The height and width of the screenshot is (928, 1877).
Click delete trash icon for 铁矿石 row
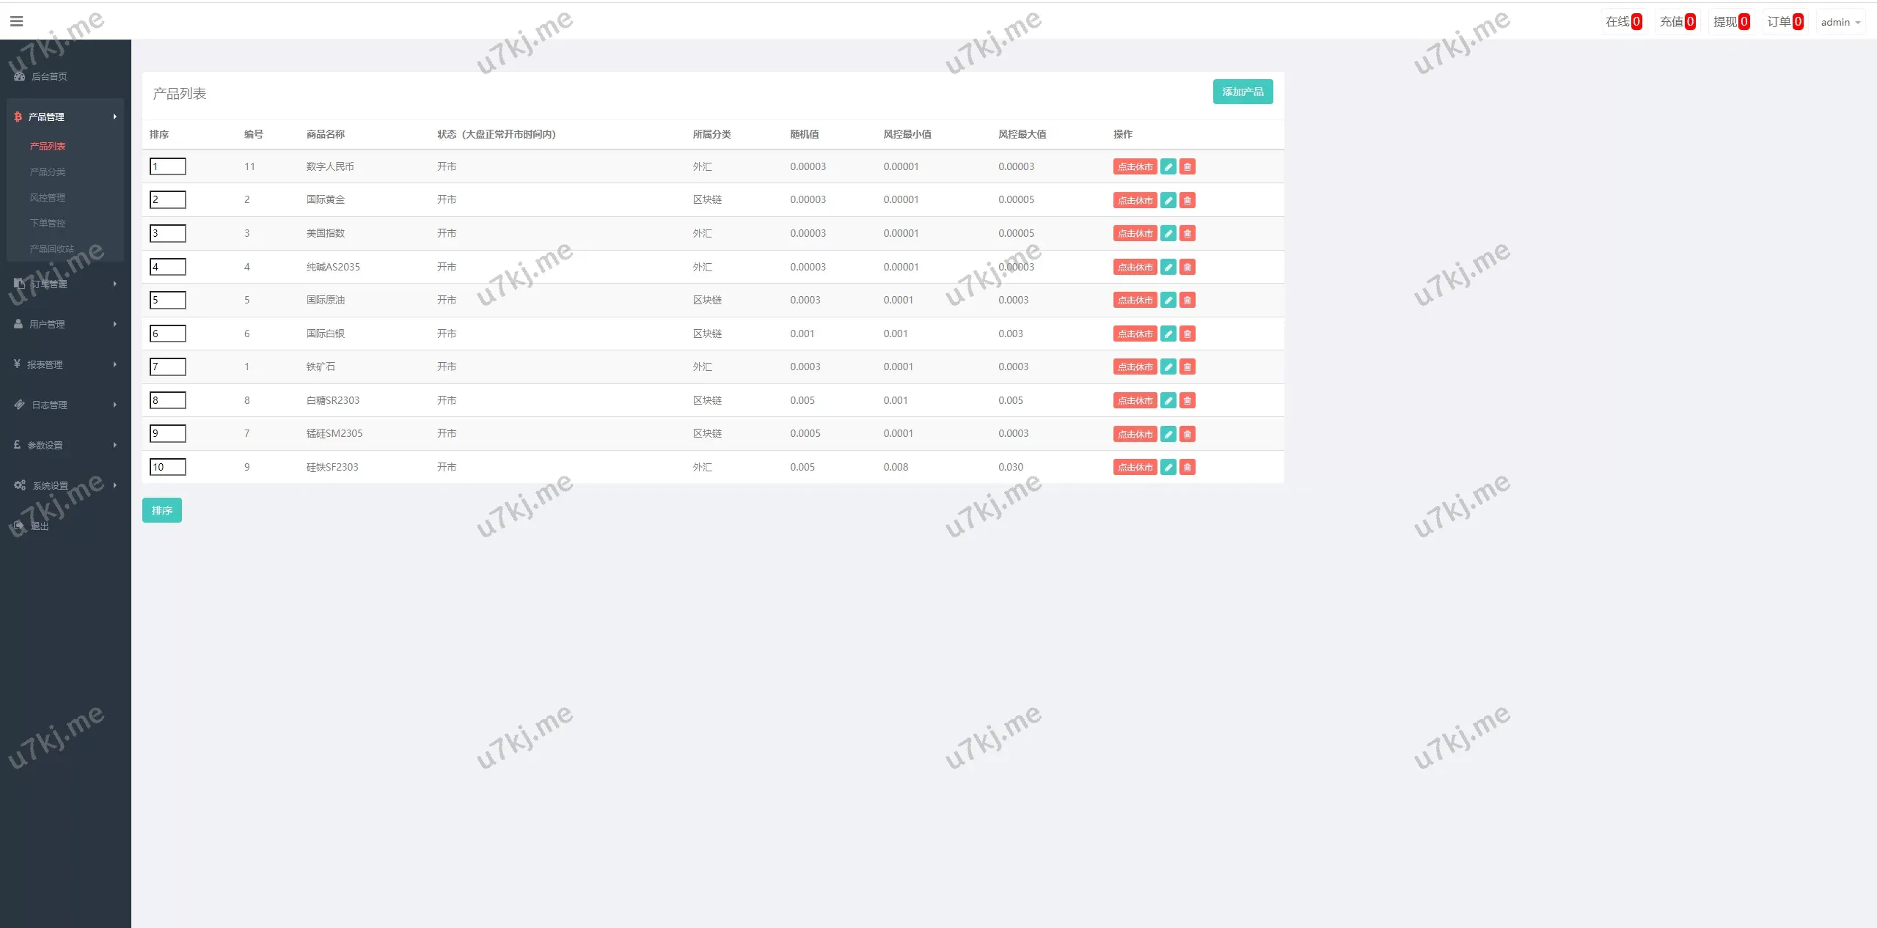[x=1188, y=367]
